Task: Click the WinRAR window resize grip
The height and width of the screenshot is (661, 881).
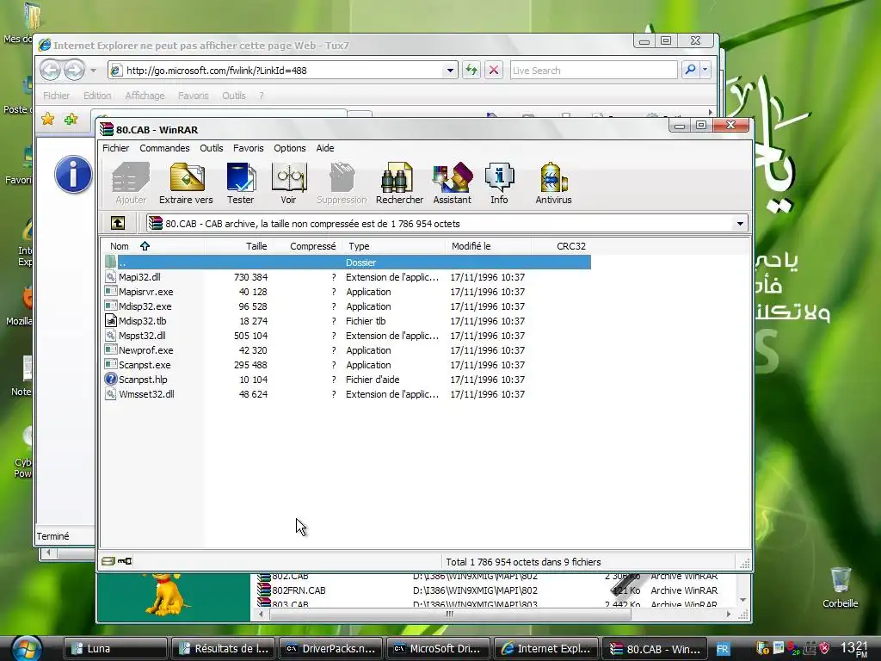Action: [745, 563]
